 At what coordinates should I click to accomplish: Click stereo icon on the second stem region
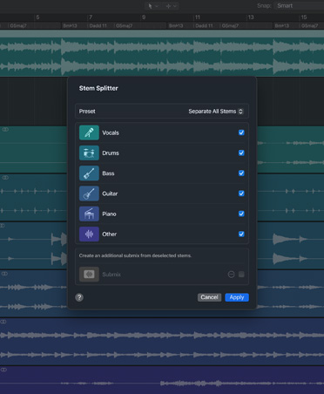4,178
